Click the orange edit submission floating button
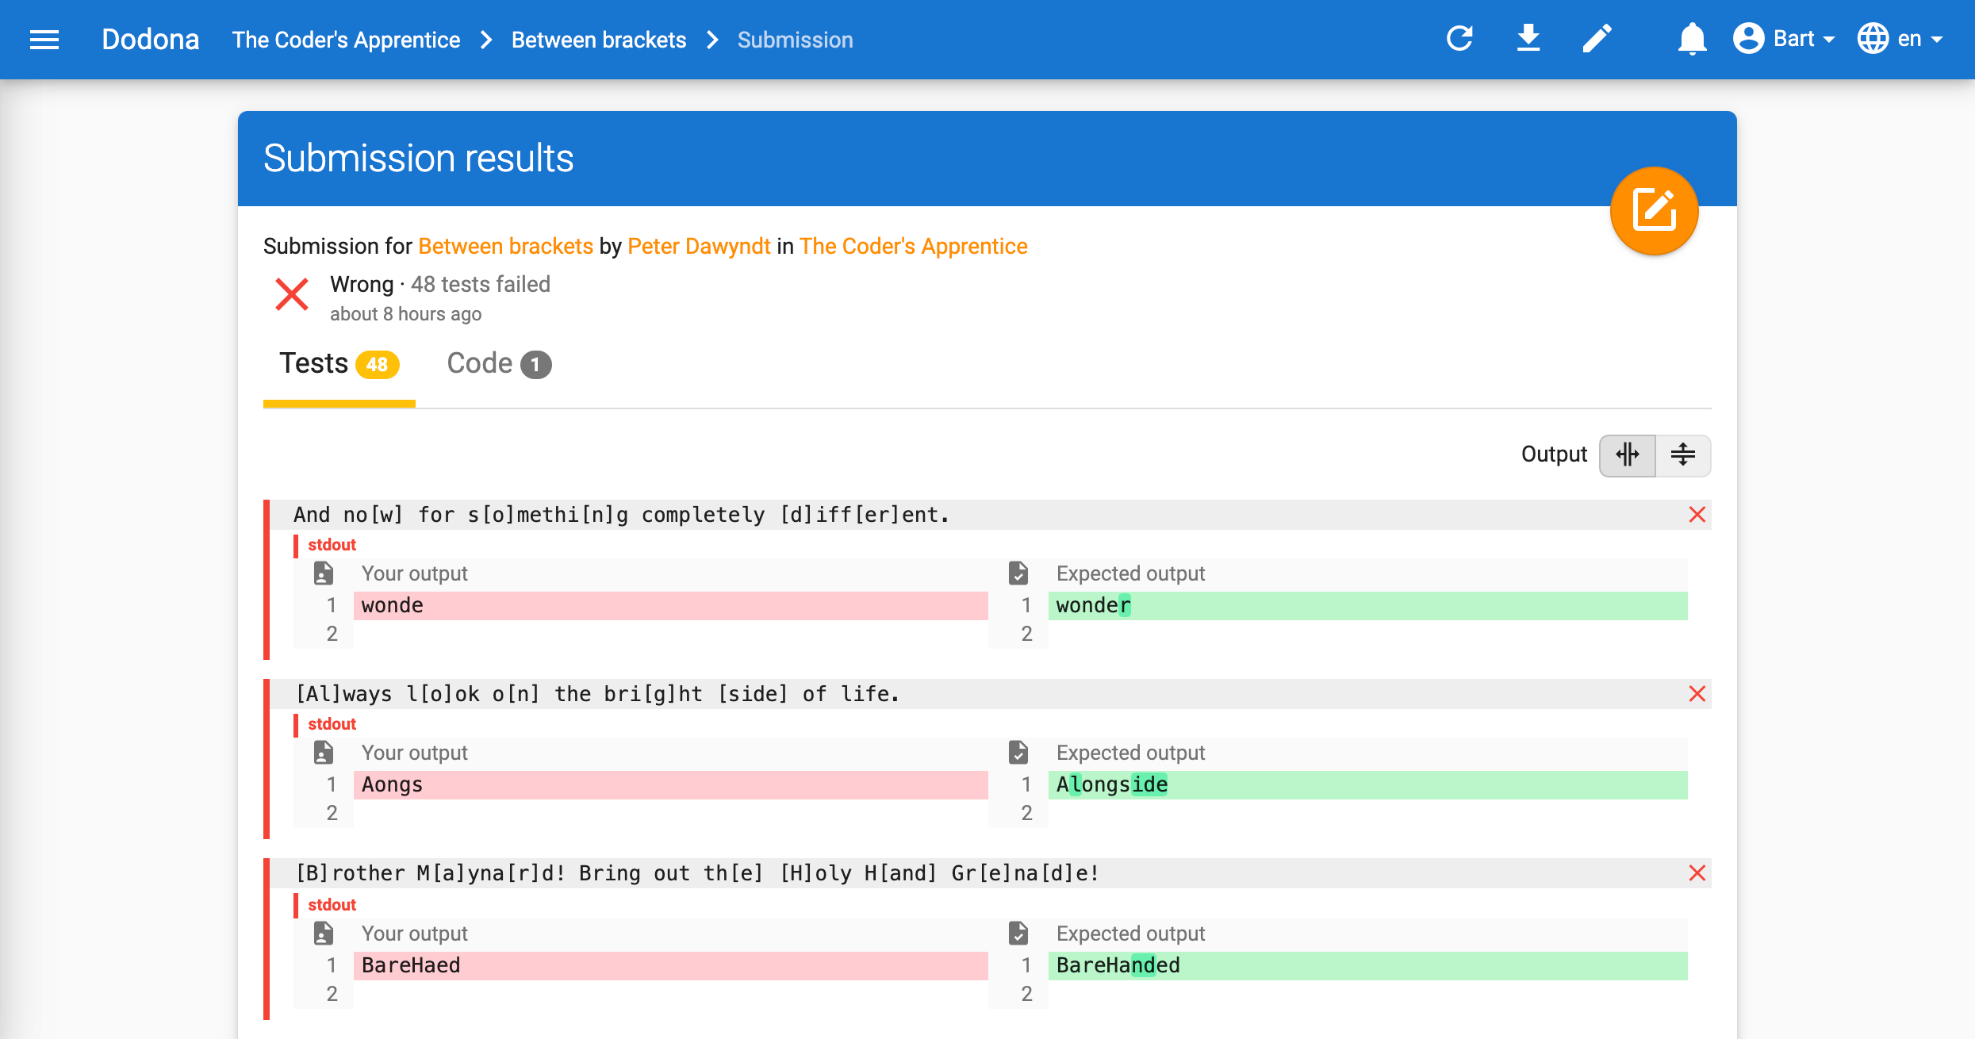 [x=1654, y=211]
